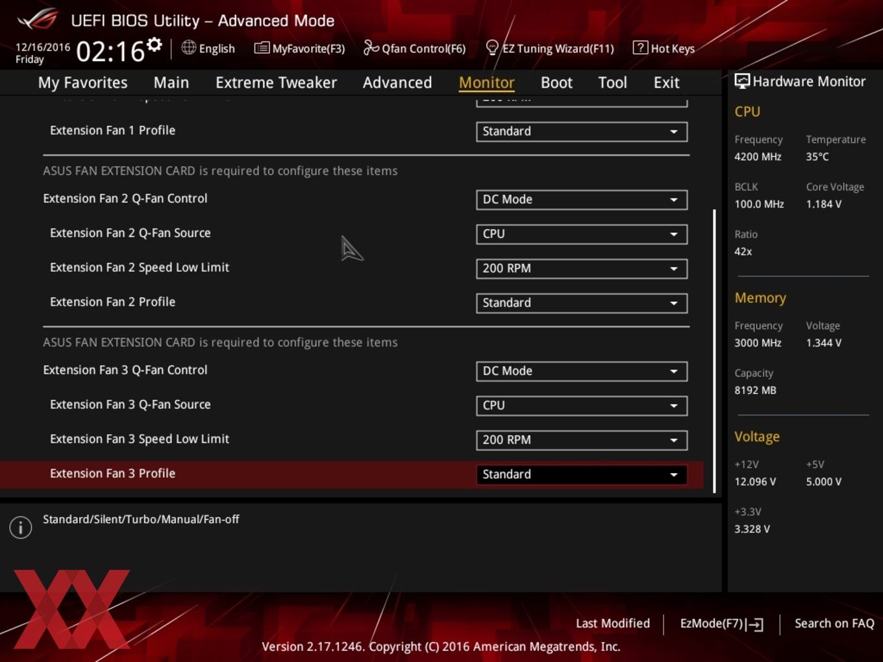Open Search on FAQ
Viewport: 883px width, 662px height.
pyautogui.click(x=834, y=623)
